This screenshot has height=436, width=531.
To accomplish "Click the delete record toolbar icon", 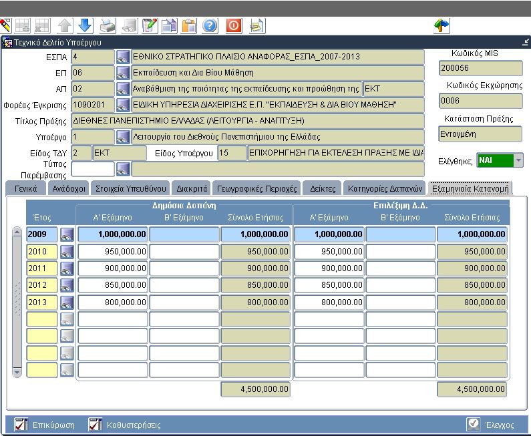I will [x=43, y=26].
